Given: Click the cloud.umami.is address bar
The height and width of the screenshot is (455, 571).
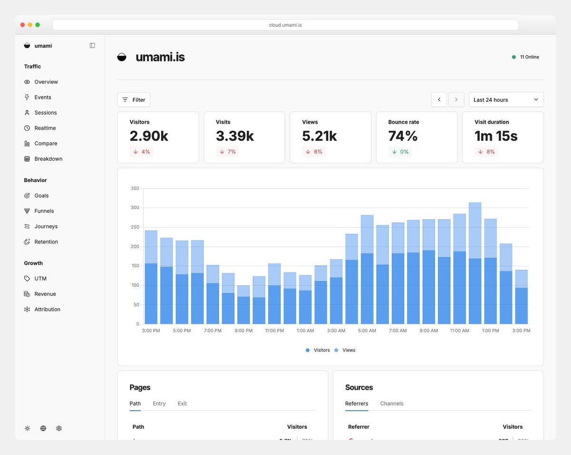Looking at the screenshot, I should 285,25.
